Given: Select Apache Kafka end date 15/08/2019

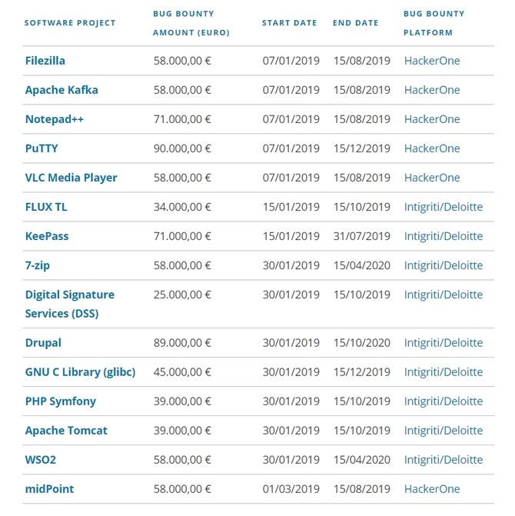Looking at the screenshot, I should (362, 90).
